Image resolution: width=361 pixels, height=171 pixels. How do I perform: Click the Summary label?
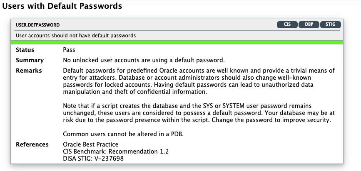point(30,60)
